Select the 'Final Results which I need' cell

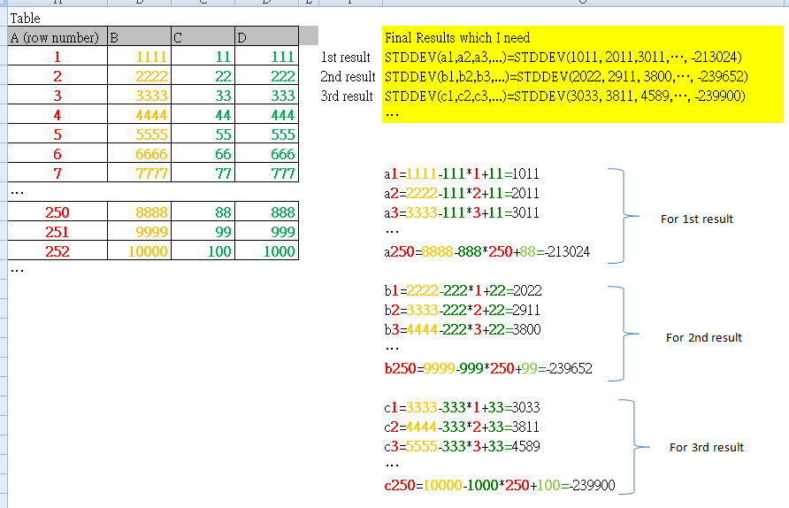[x=457, y=38]
